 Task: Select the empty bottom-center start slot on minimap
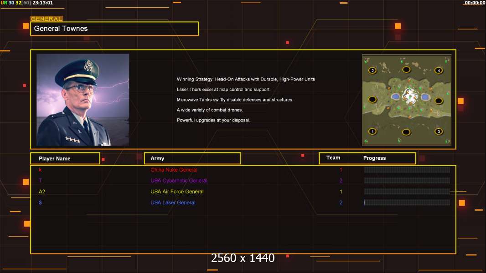click(x=406, y=132)
